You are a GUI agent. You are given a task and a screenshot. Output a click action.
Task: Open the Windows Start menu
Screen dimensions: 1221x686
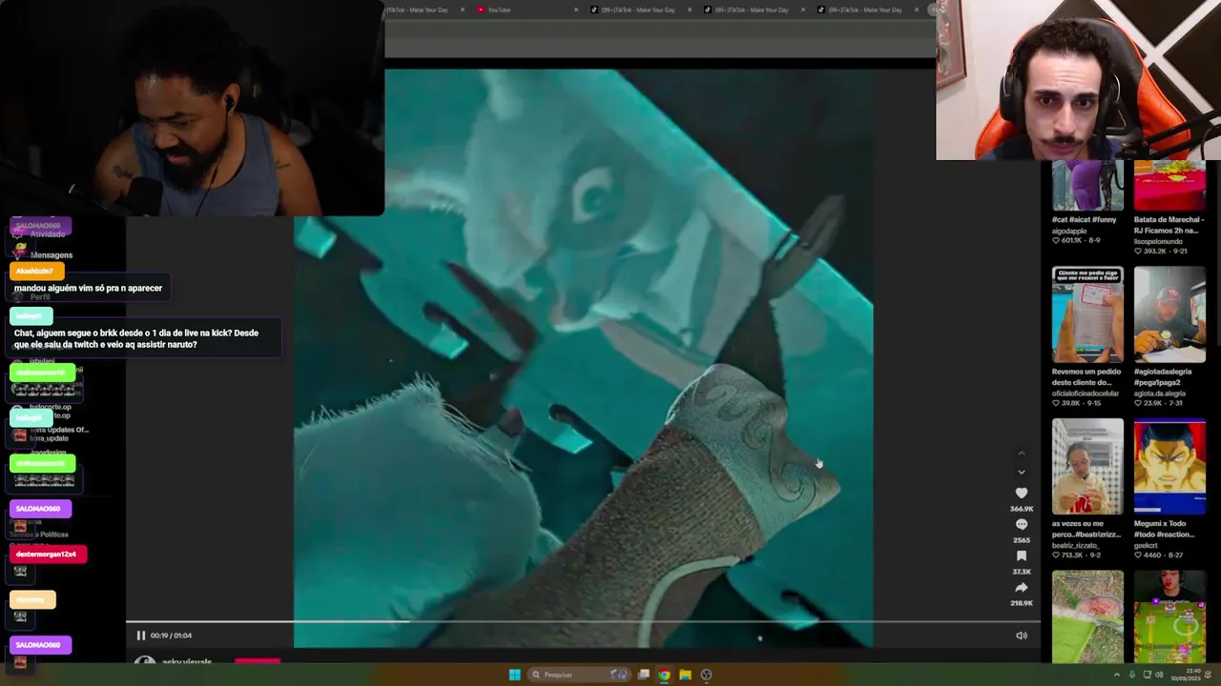point(514,675)
